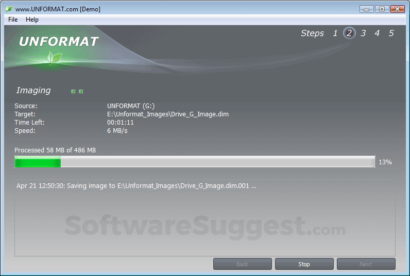Image resolution: width=410 pixels, height=276 pixels.
Task: Open the Help menu
Action: 32,20
